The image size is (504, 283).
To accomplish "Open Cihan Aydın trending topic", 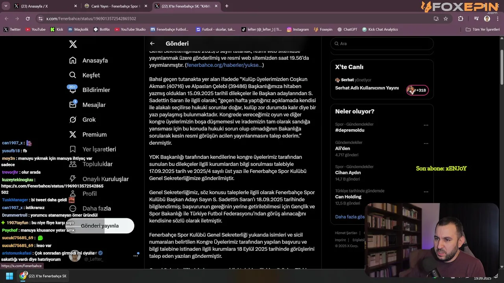I will tap(348, 173).
